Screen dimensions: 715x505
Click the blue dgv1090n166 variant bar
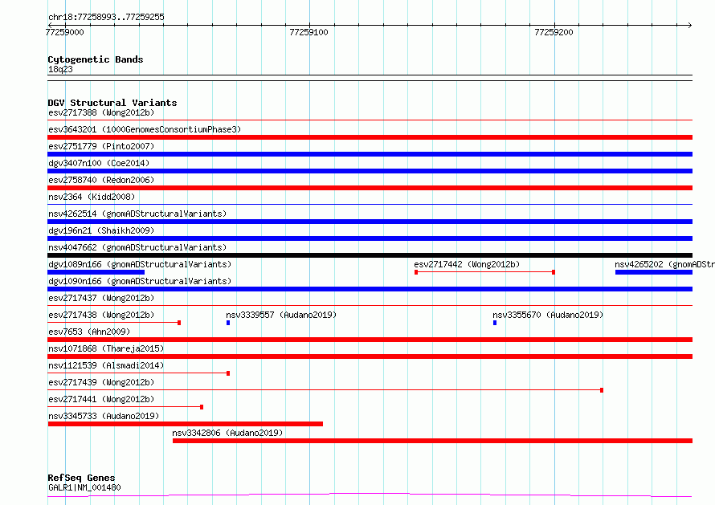click(370, 289)
